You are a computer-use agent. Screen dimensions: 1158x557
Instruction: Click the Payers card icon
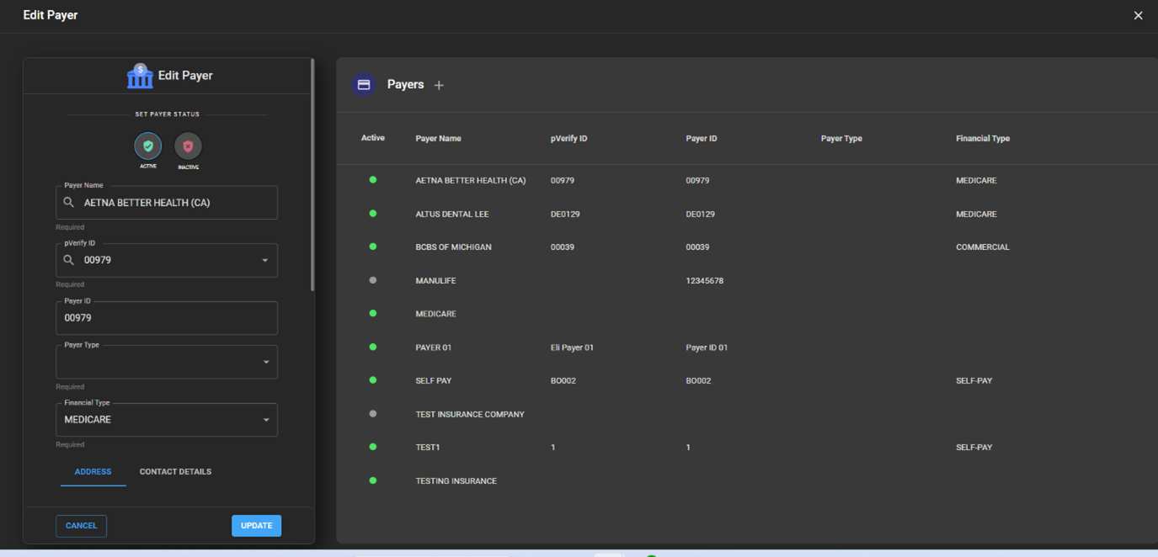pyautogui.click(x=364, y=85)
